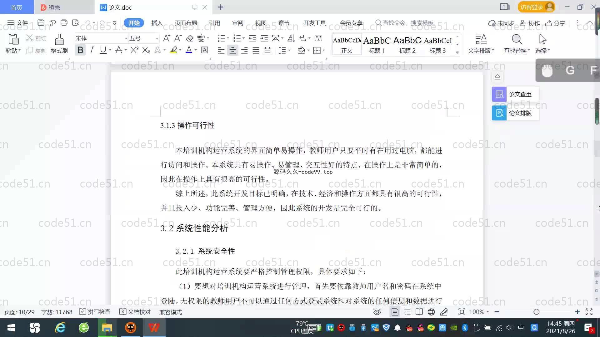600x337 pixels.
Task: Open the 引用 ribbon tab
Action: click(x=215, y=23)
